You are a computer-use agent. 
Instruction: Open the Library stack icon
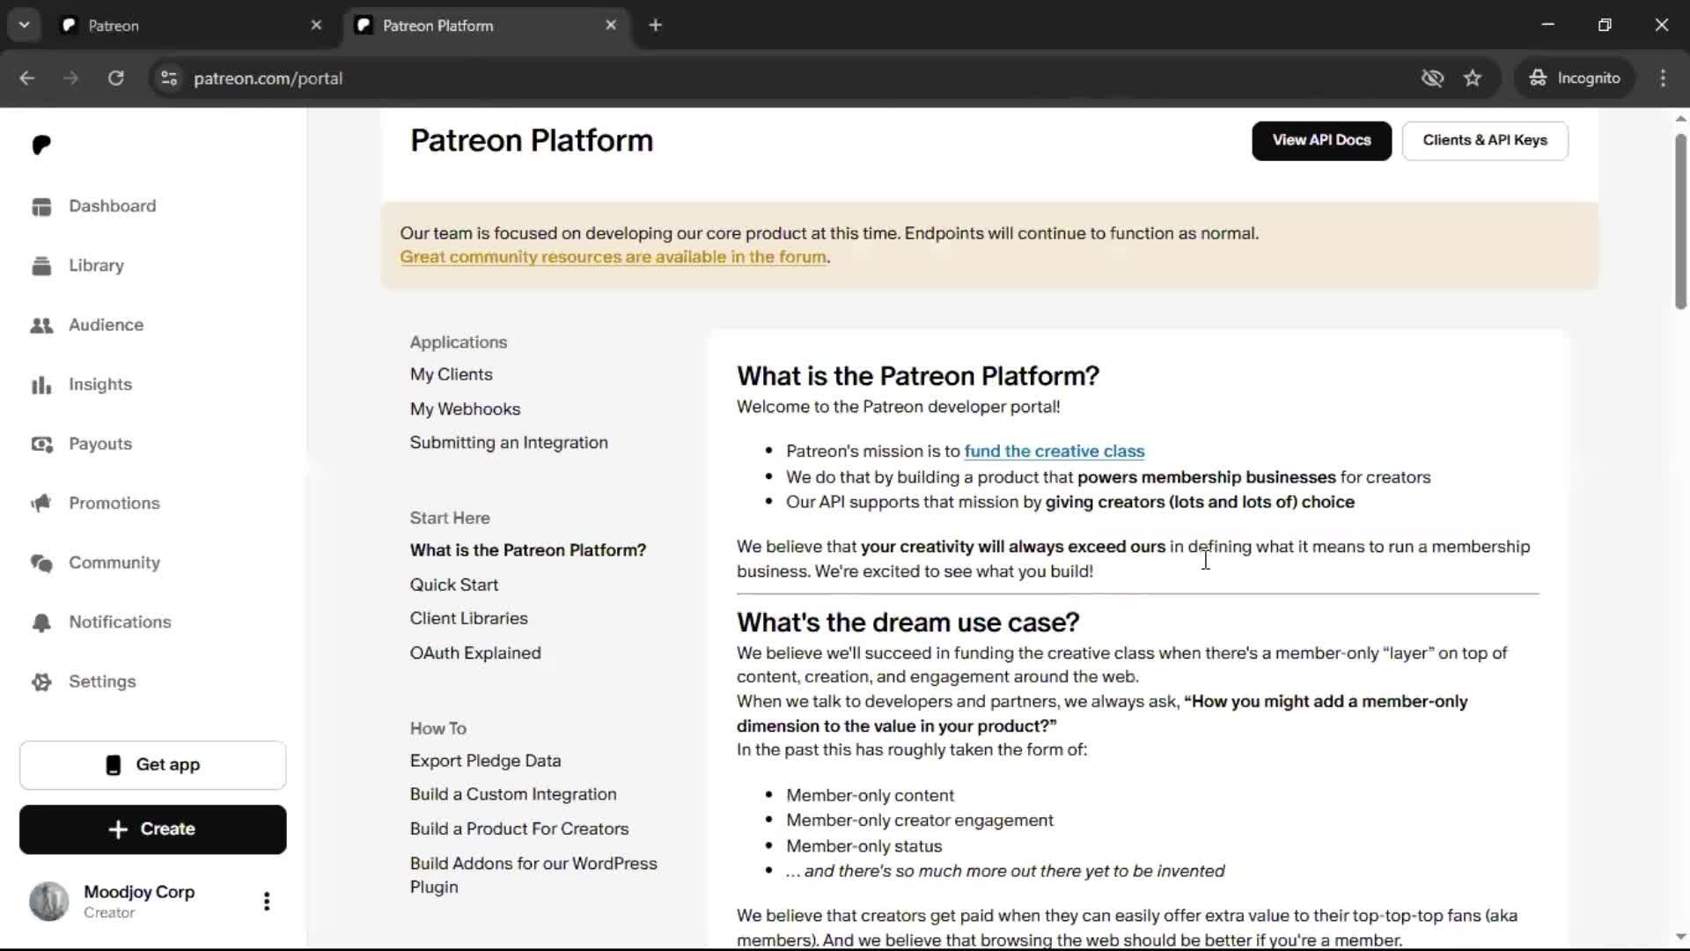41,266
